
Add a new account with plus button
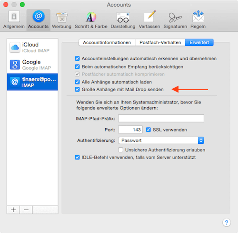[x=13, y=210]
